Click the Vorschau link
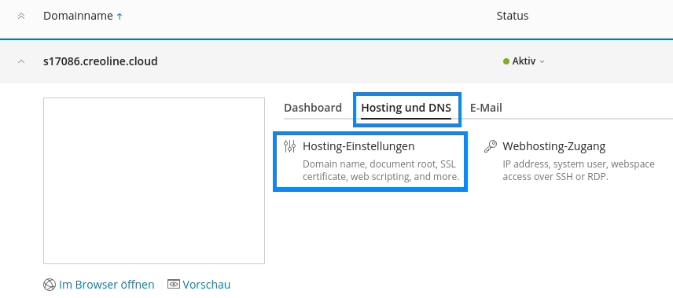This screenshot has width=673, height=298. (x=207, y=285)
